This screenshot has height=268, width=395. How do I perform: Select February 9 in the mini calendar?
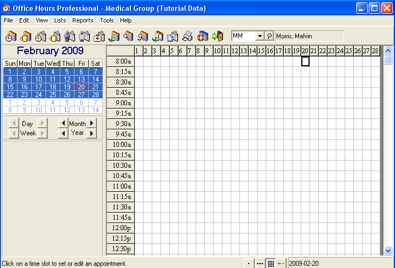(24, 79)
